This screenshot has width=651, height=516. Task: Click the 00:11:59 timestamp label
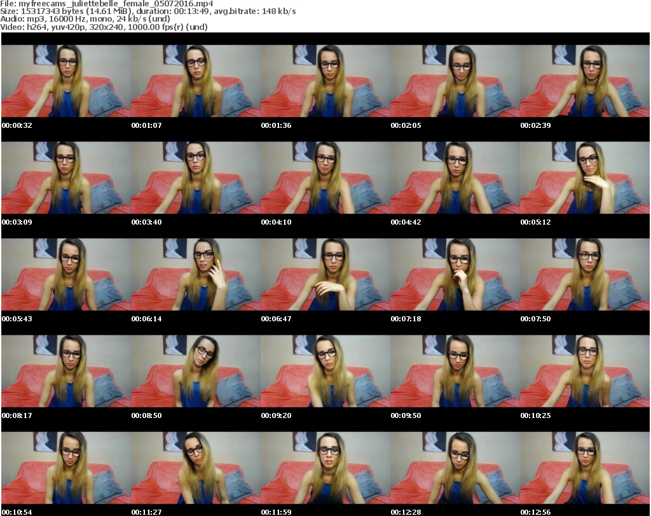(x=276, y=512)
